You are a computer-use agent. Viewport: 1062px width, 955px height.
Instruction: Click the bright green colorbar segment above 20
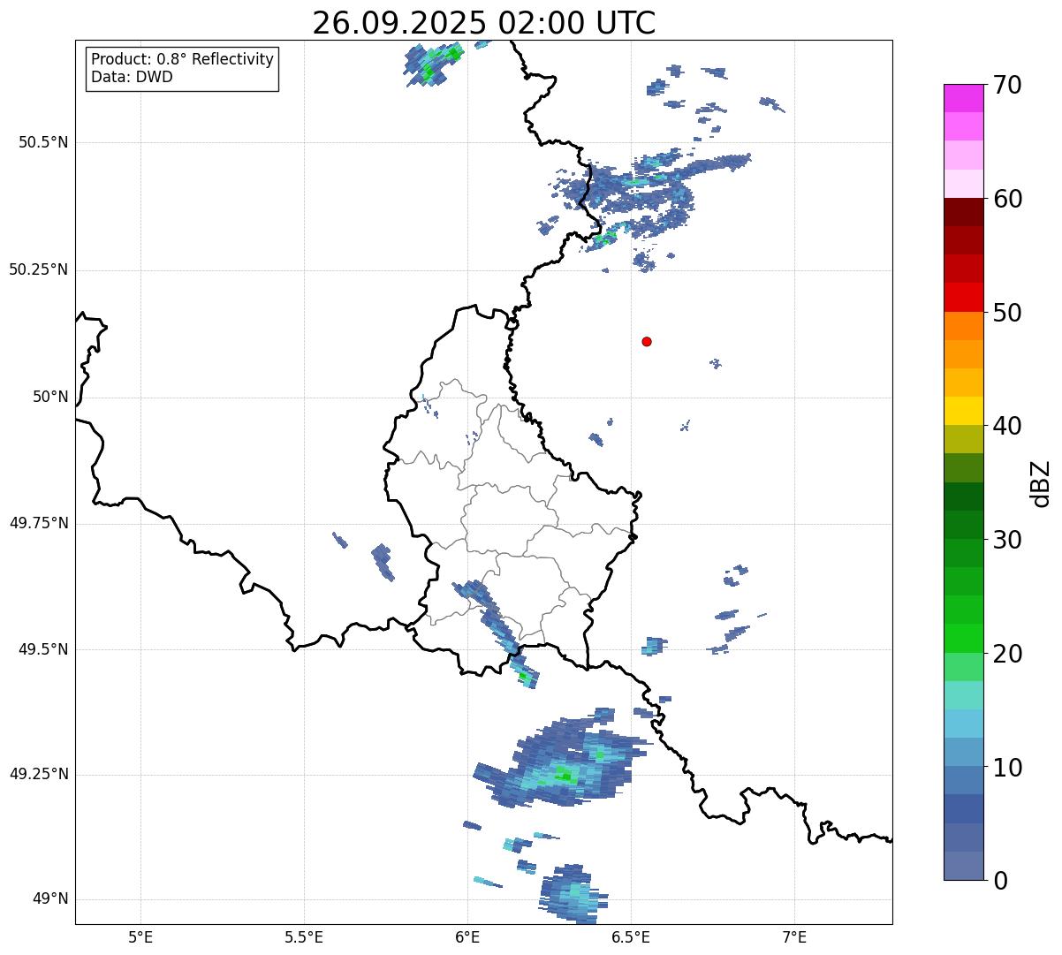pos(963,638)
